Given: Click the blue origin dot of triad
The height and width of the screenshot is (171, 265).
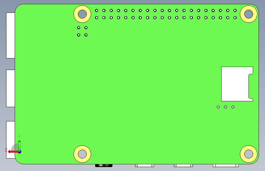Looking at the screenshot, I should [x=20, y=152].
